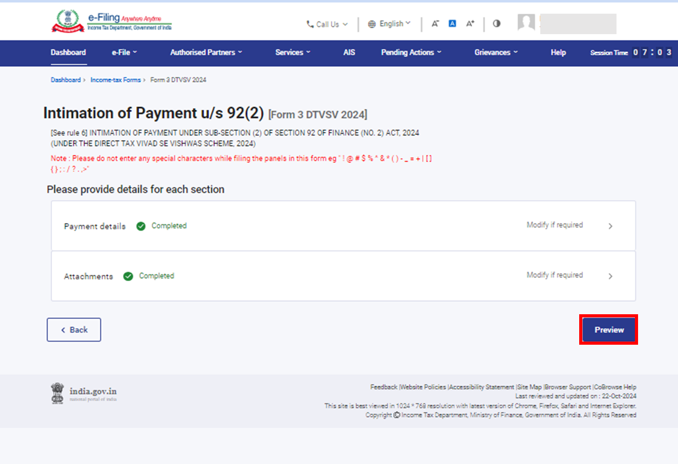Switch to the Dashboard tab
This screenshot has height=464, width=678.
click(68, 53)
